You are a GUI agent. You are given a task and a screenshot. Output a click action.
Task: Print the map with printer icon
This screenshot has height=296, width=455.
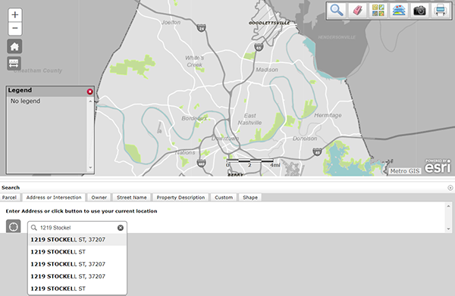click(440, 11)
